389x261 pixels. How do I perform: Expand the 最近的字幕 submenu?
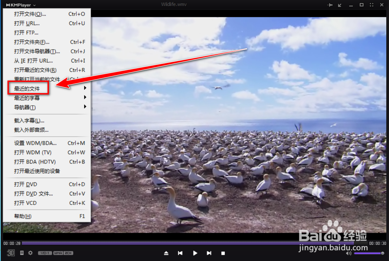coord(47,98)
